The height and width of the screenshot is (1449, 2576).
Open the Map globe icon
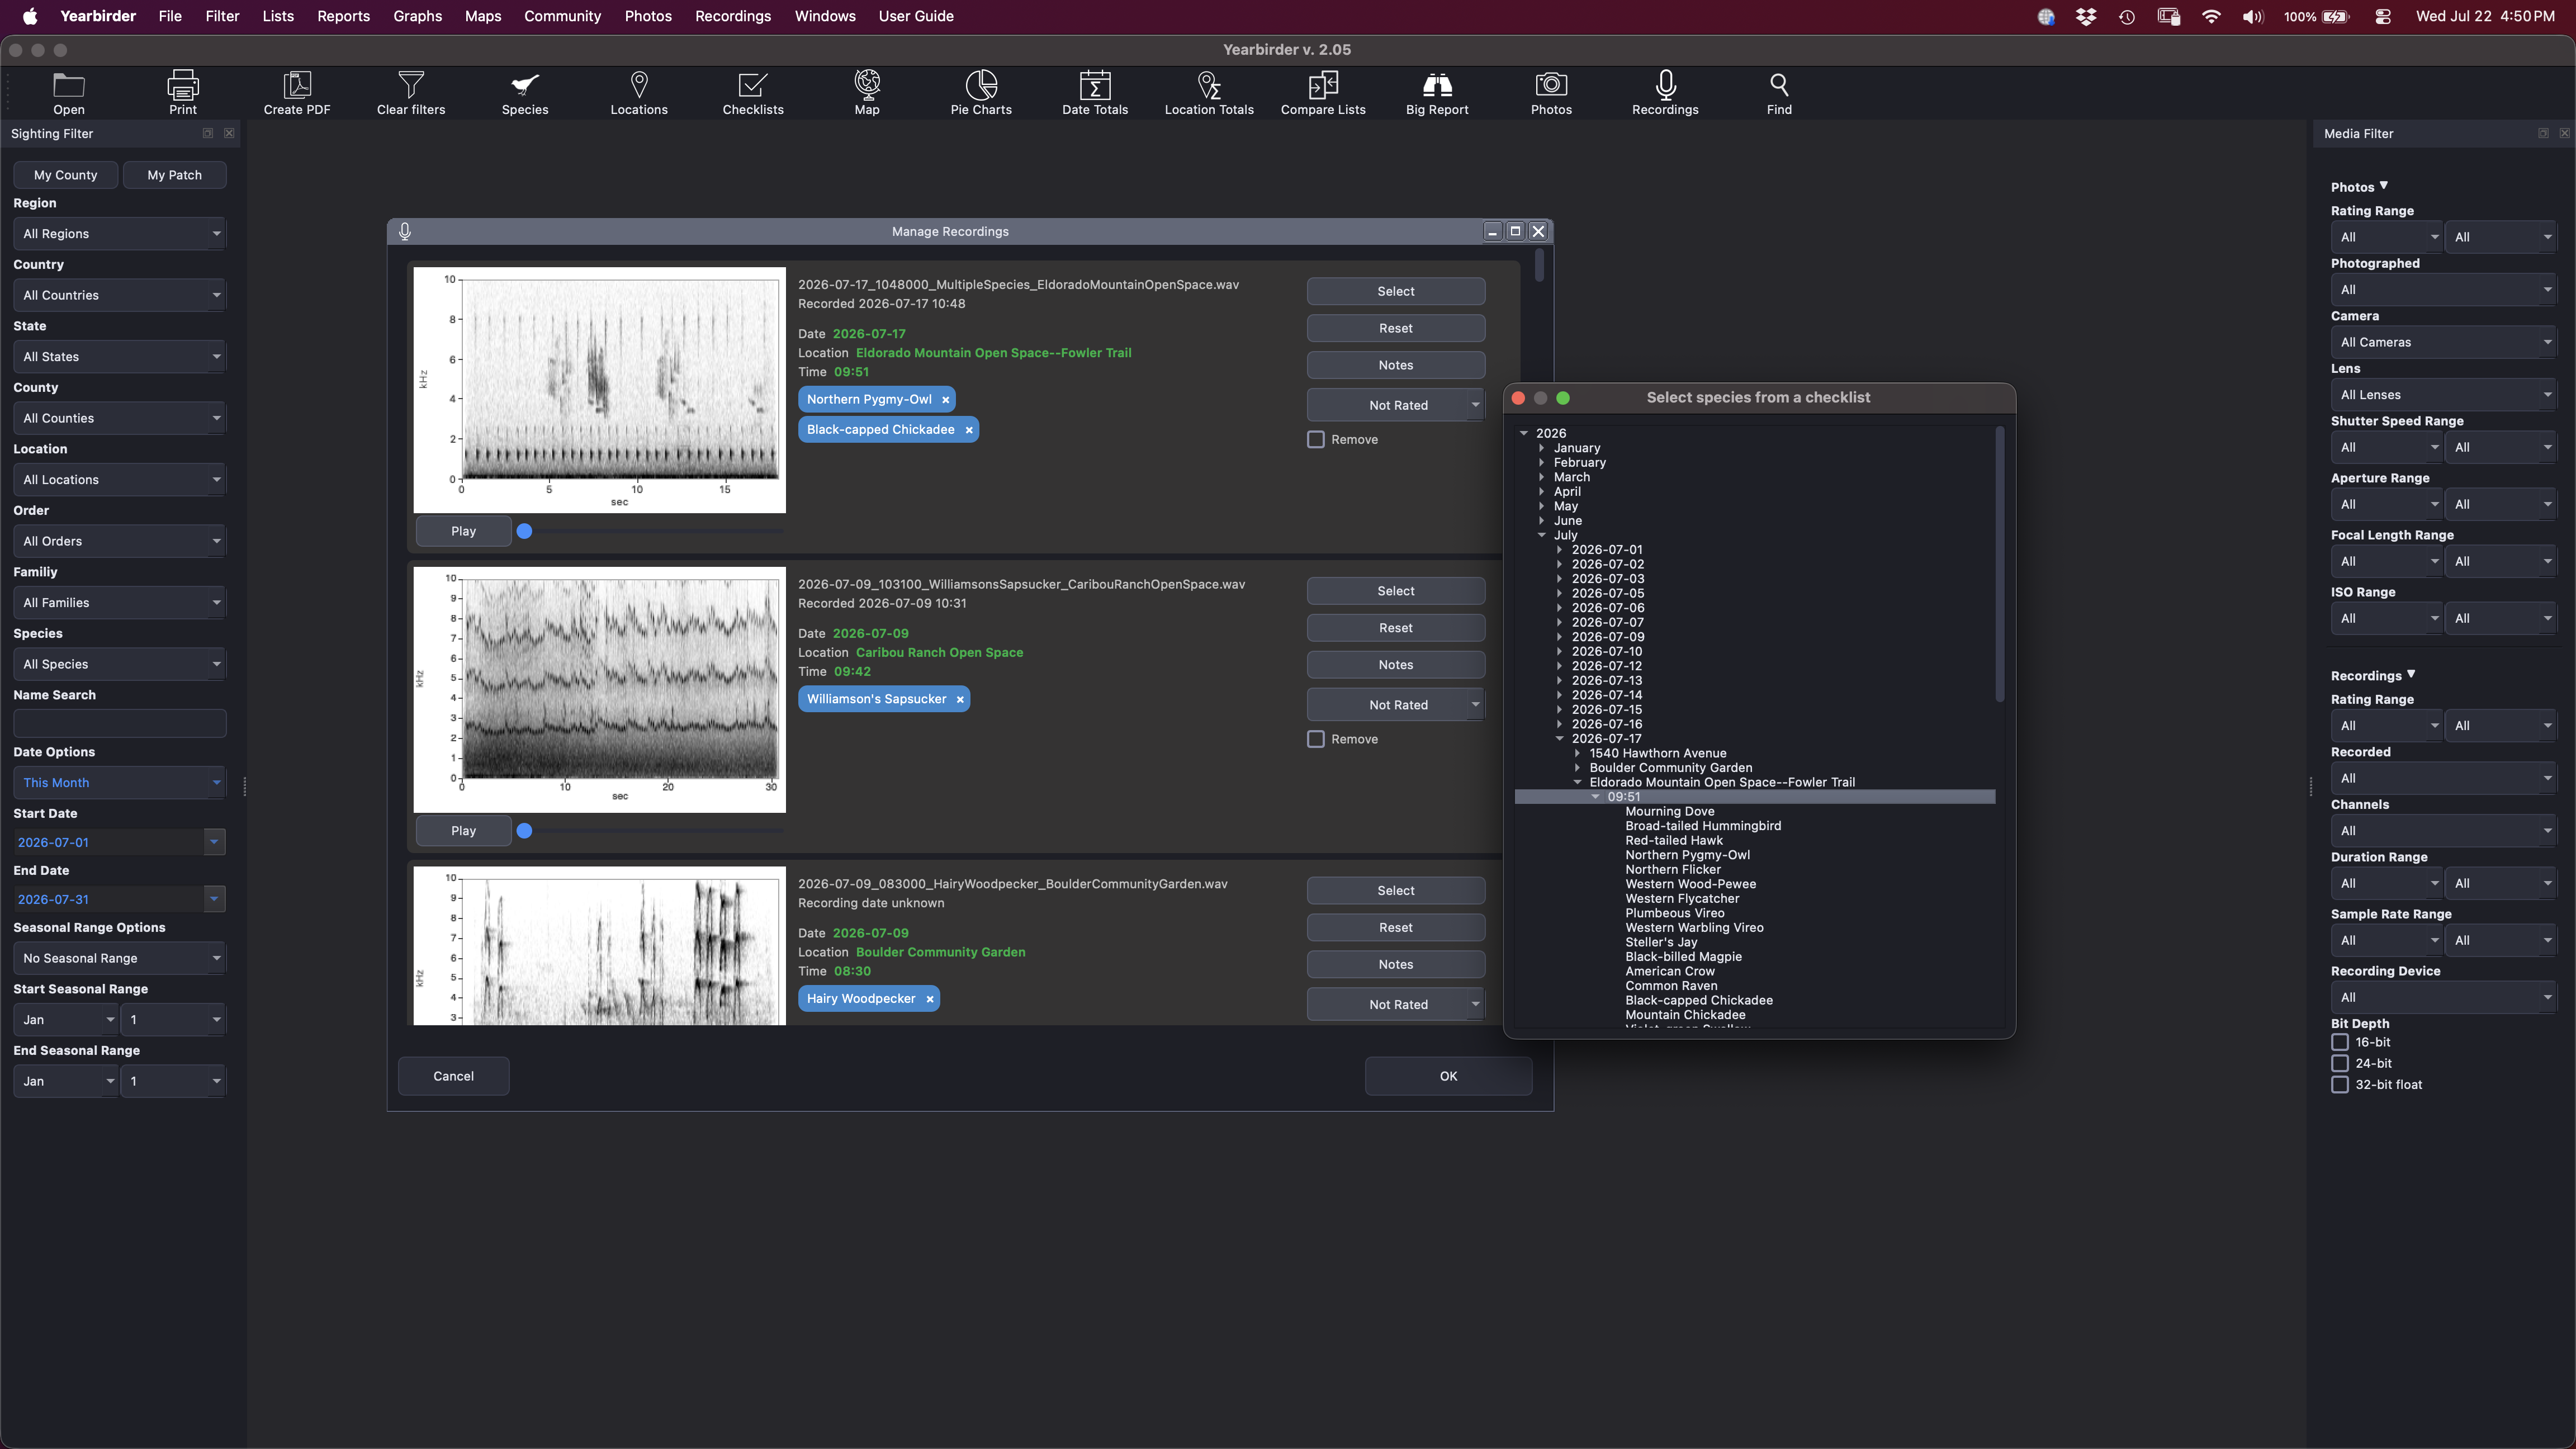coord(867,84)
